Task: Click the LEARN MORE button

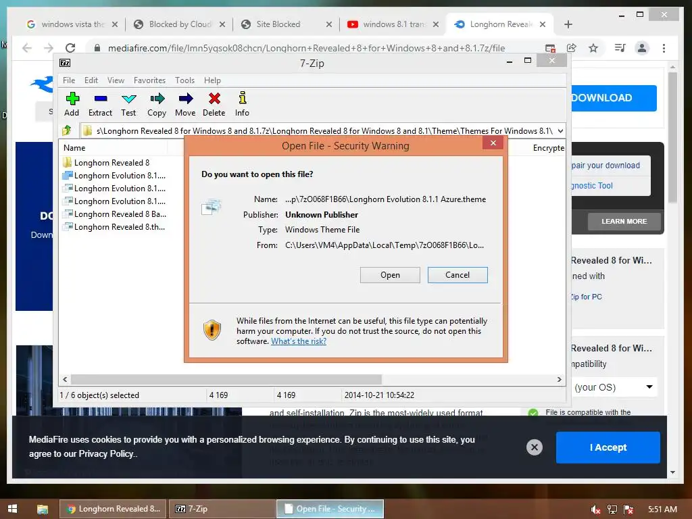Action: pyautogui.click(x=624, y=222)
